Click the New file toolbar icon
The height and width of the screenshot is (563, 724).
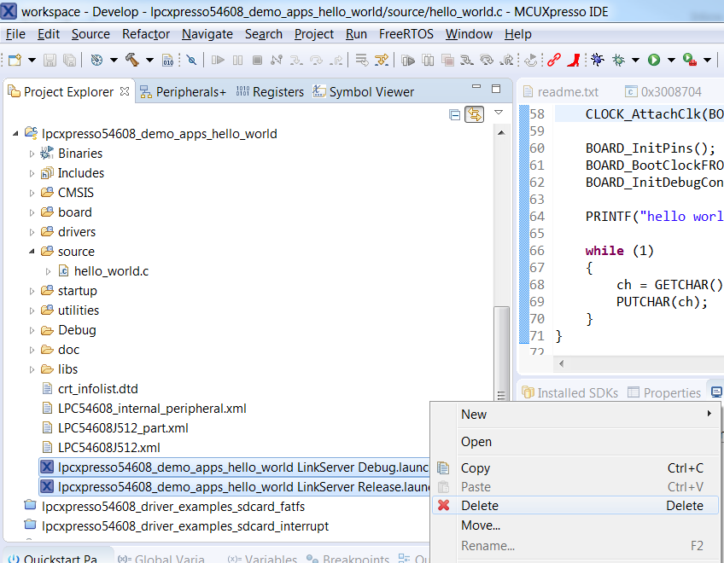[15, 60]
